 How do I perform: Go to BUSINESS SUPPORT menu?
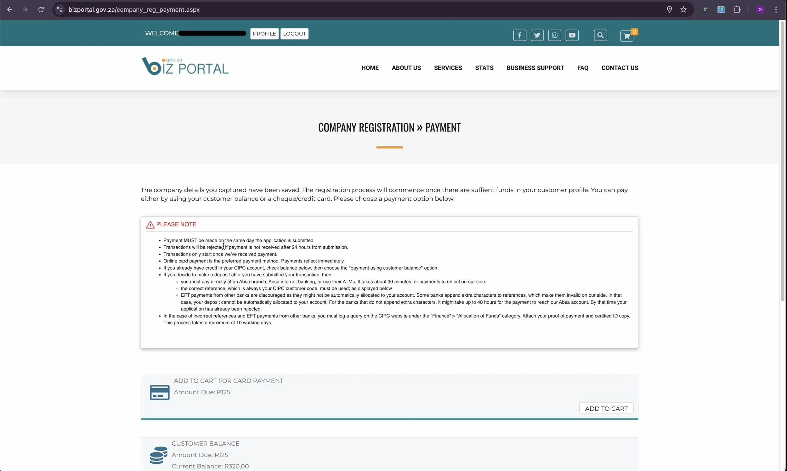coord(535,68)
